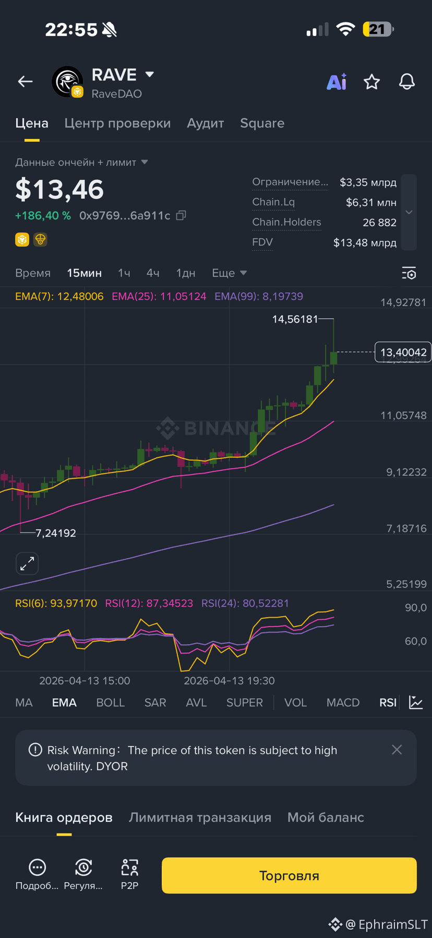Screen dimensions: 432x938
Task: Toggle the MA indicator
Action: click(x=24, y=702)
